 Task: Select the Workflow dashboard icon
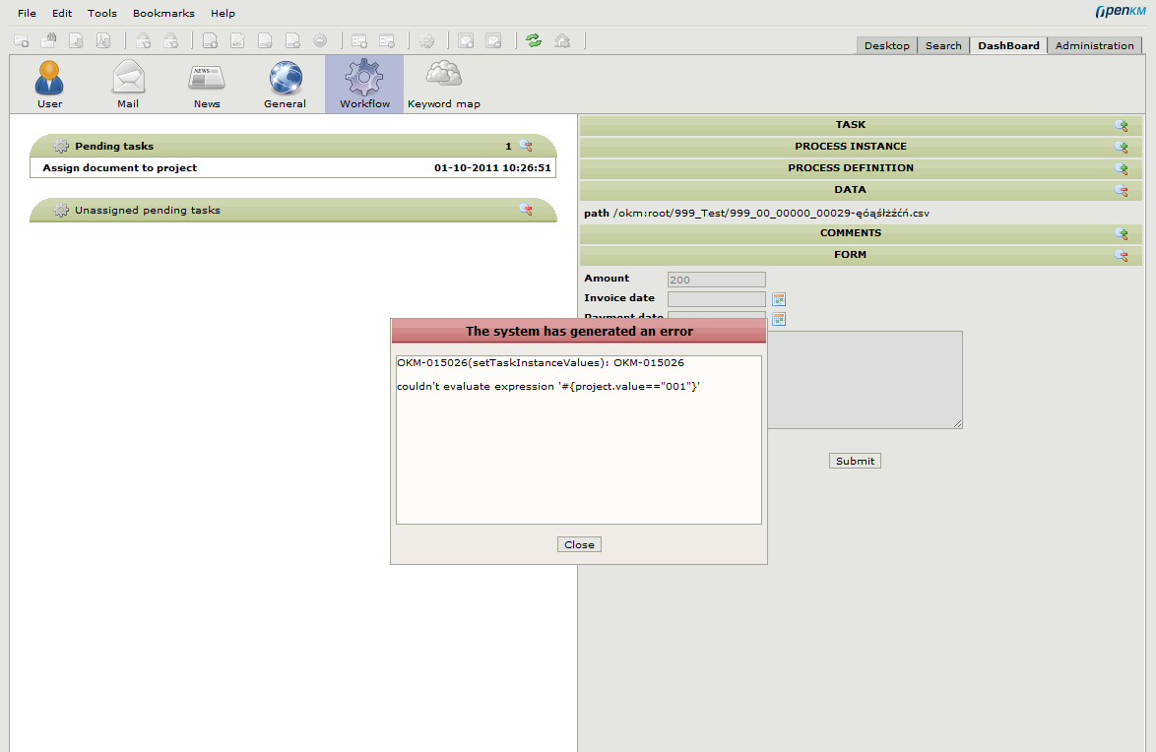tap(363, 84)
